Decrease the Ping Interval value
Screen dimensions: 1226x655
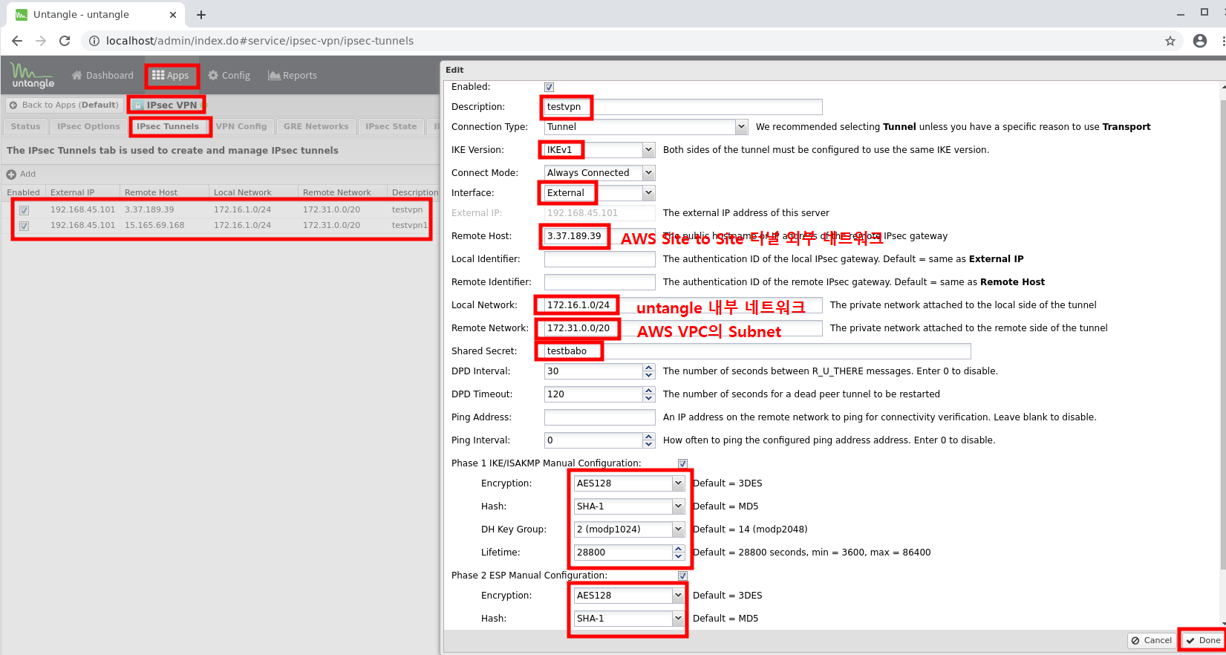(649, 445)
